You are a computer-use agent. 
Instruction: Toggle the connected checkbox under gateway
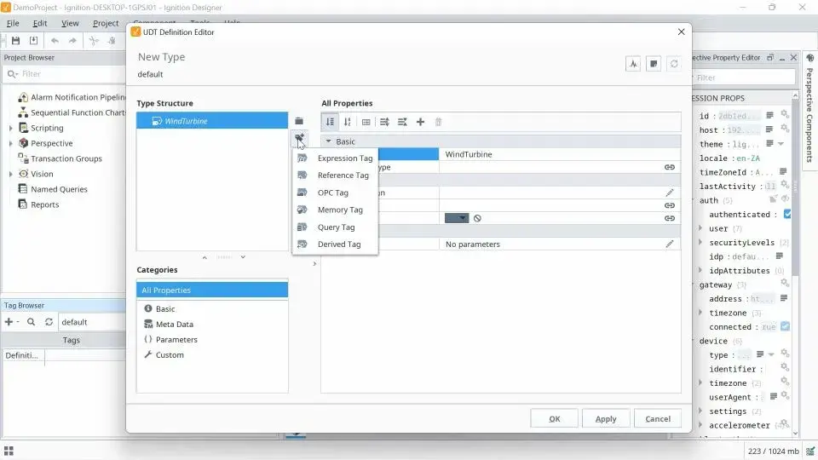pos(785,326)
